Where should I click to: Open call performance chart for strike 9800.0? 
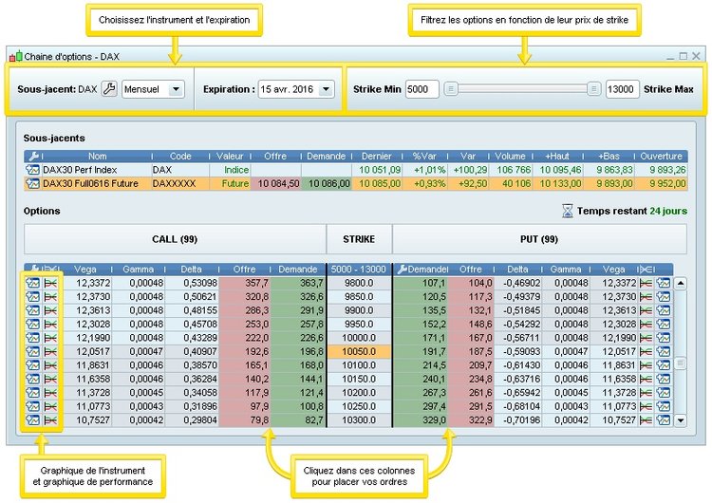50,283
